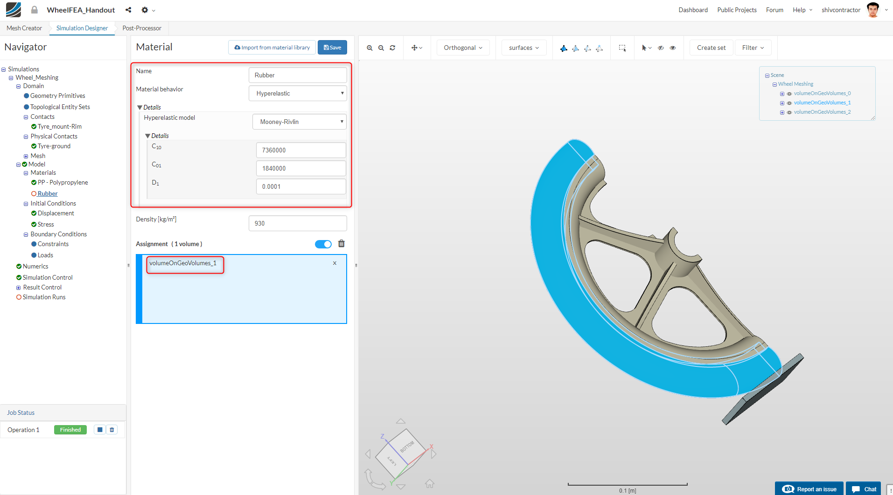Click the show all eye icon in toolbar
Viewport: 893px width, 495px height.
pyautogui.click(x=673, y=48)
